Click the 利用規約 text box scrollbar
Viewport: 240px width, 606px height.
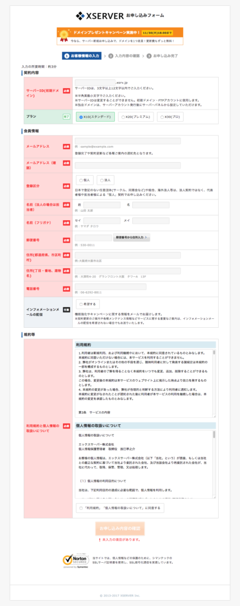click(214, 383)
